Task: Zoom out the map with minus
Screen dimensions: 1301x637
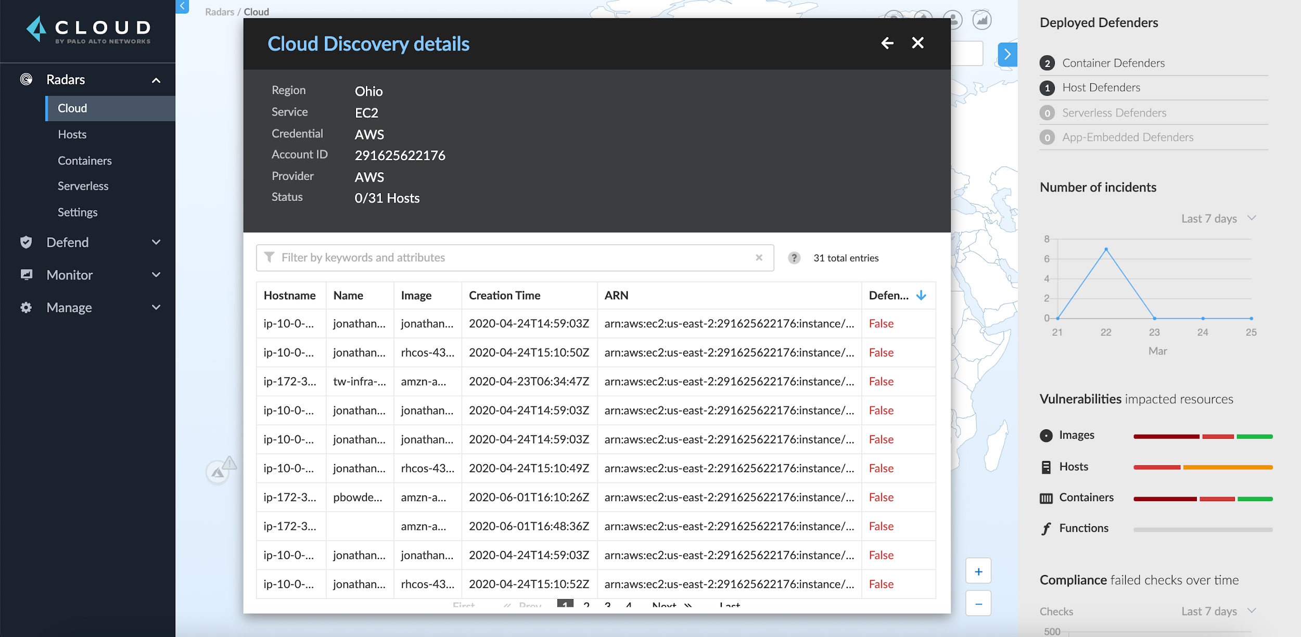Action: pyautogui.click(x=978, y=604)
